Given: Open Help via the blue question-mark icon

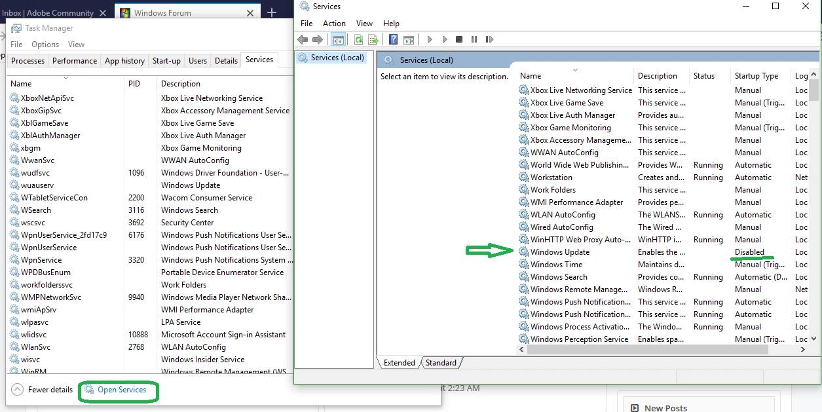Looking at the screenshot, I should [393, 40].
